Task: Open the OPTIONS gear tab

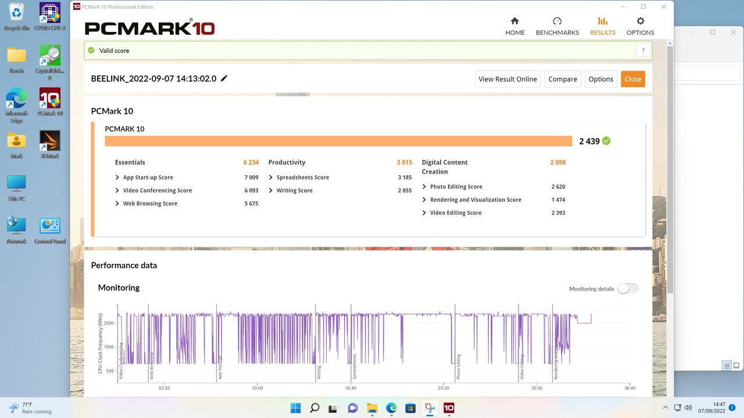Action: 640,26
